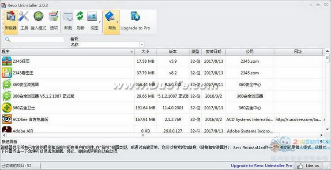Click version 2.1.2.769 cell
Screen dimensions: 331x170
click(173, 120)
